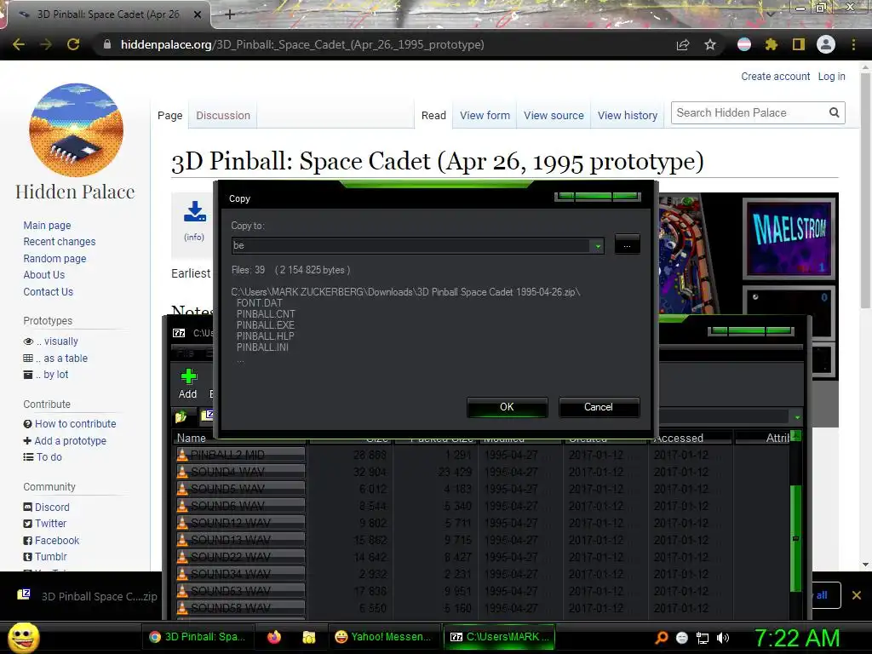
Task: Open the 7-Zip address bar dropdown arrow
Action: [x=797, y=417]
